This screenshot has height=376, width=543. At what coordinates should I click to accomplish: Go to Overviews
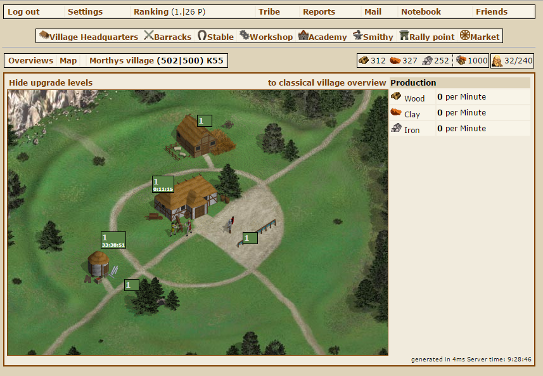31,61
